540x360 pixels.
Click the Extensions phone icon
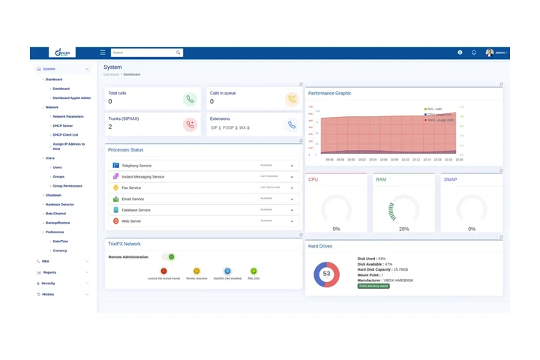(291, 124)
